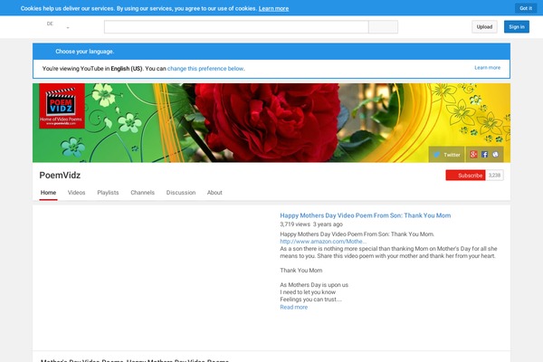Open the language banner Learn more link
The width and height of the screenshot is (543, 362).
[487, 68]
